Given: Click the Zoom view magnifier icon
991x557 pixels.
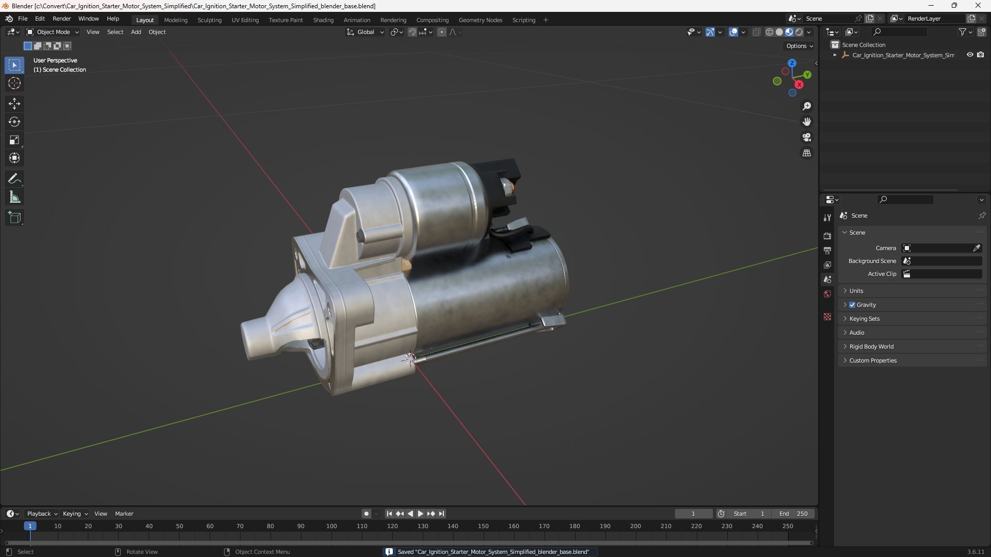Looking at the screenshot, I should click(x=807, y=106).
